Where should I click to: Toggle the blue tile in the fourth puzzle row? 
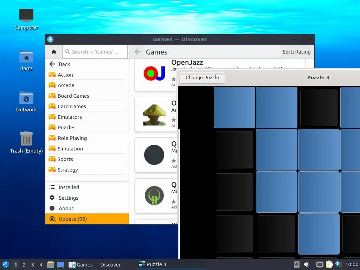coord(319,234)
